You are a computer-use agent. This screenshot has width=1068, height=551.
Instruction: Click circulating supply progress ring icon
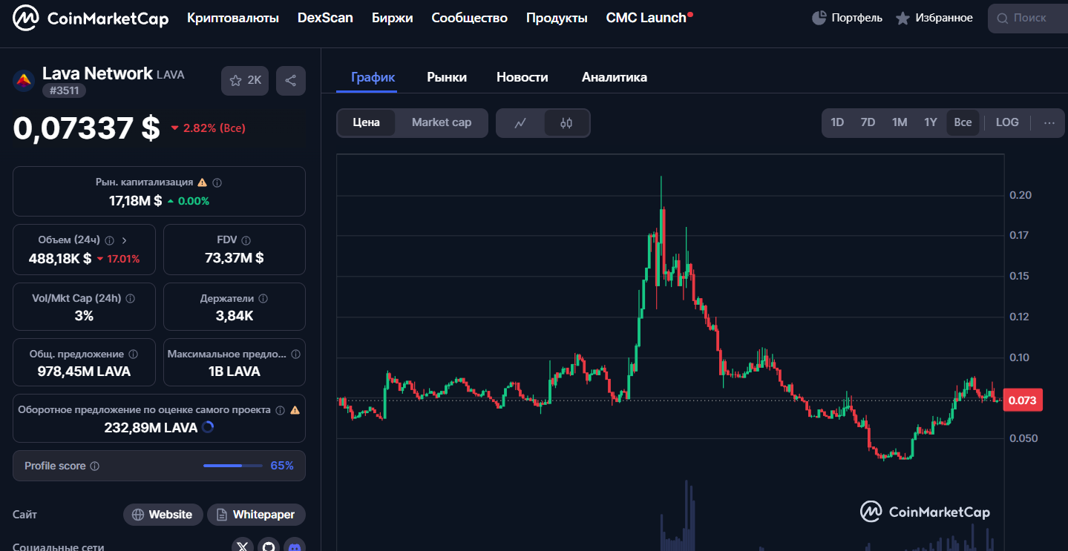208,427
